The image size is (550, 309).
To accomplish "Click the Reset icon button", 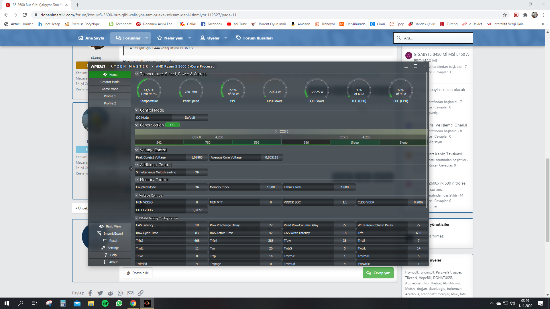I will 105,241.
